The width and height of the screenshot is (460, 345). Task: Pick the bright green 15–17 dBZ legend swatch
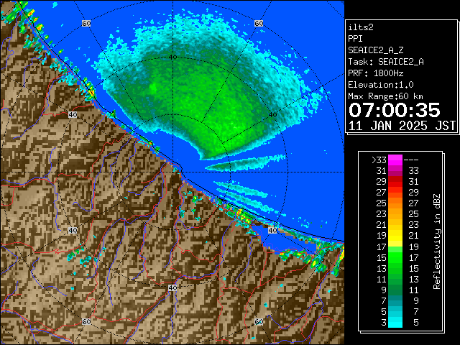tap(395, 257)
